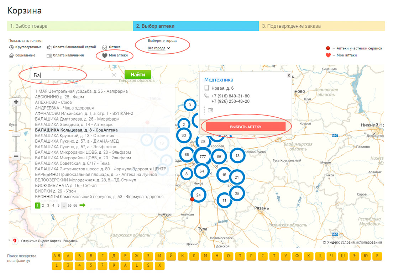Open the map cluster labeled 36
Viewport: 393px width, 277px height.
(237, 193)
